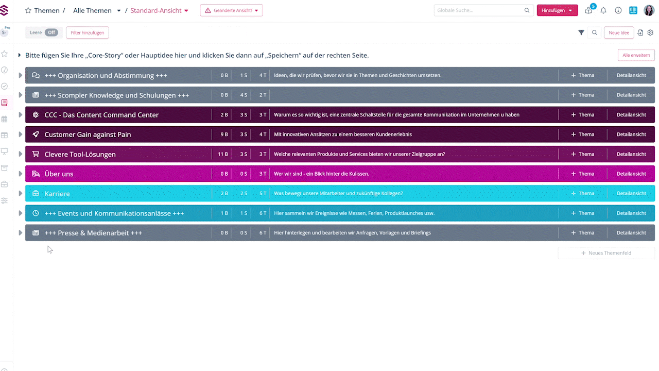Open the notifications bell
Viewport: 659px width, 371px height.
click(603, 10)
